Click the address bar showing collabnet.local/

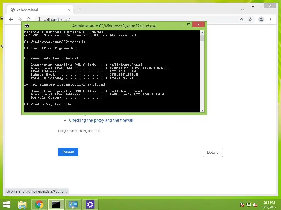tap(136, 19)
